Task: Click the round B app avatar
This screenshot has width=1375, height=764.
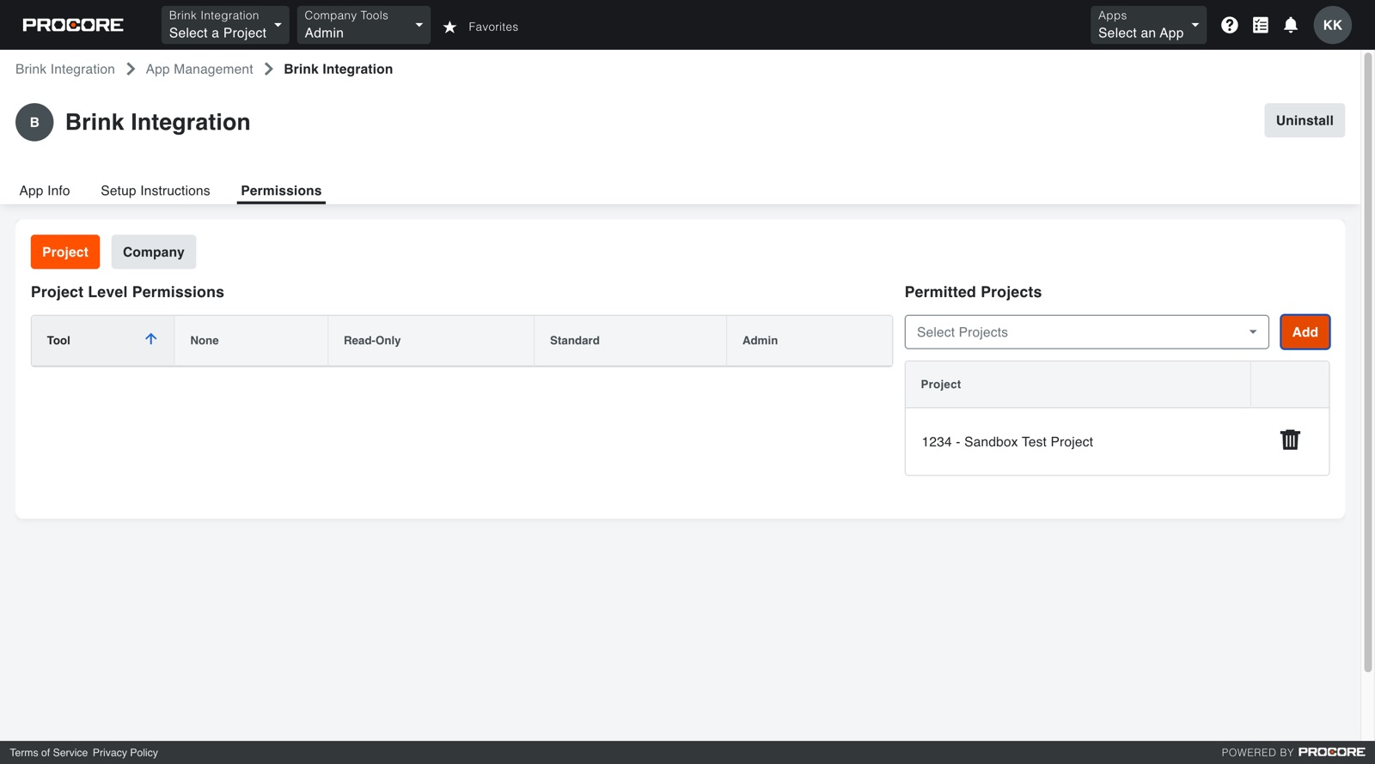Action: 34,122
